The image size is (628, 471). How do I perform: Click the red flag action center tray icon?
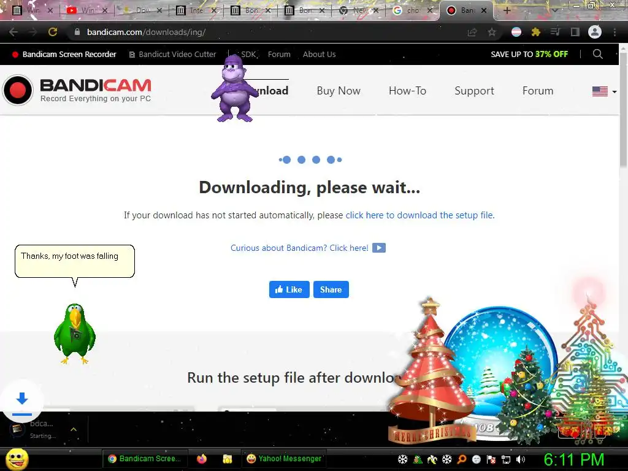[x=491, y=459]
